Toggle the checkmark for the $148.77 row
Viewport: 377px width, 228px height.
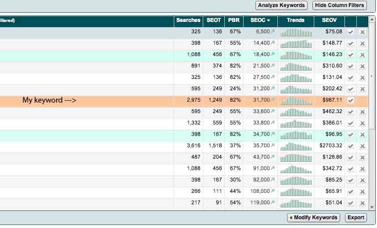tap(351, 43)
